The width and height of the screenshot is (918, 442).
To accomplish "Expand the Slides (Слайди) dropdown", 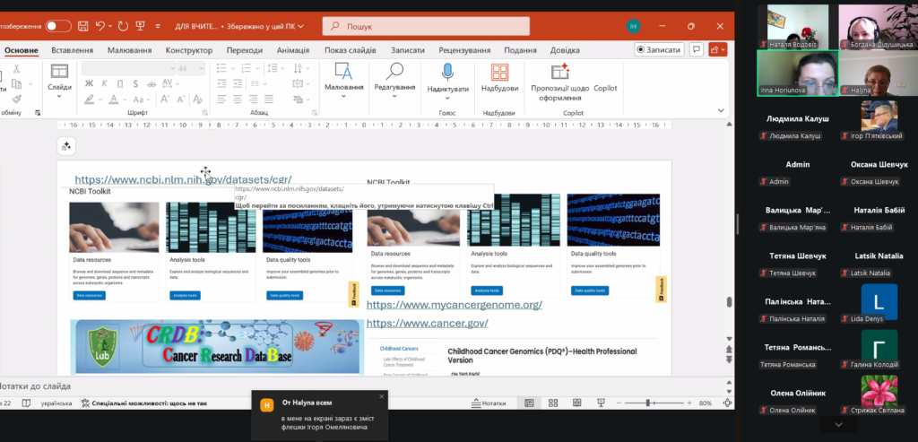I will [59, 87].
